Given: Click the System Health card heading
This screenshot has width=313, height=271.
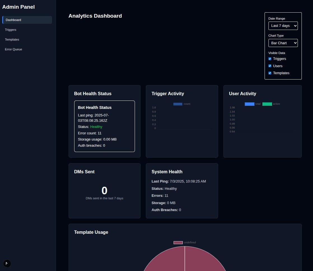Looking at the screenshot, I should pyautogui.click(x=167, y=172).
